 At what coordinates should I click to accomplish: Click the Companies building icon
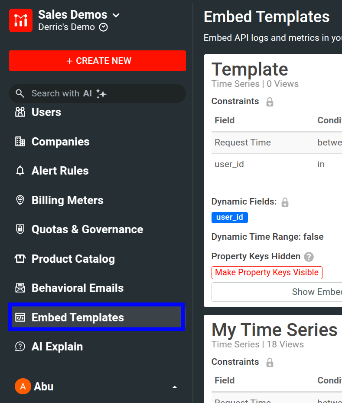click(x=20, y=141)
